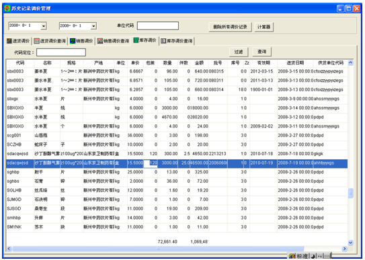
Task: Select the row with batch number 080314
Action: [x=177, y=89]
